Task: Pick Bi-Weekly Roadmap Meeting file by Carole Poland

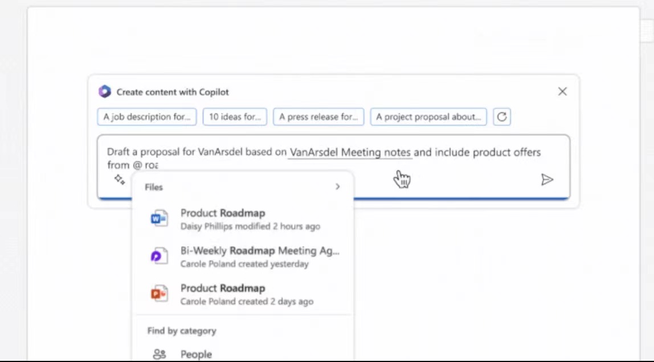Action: [x=259, y=257]
